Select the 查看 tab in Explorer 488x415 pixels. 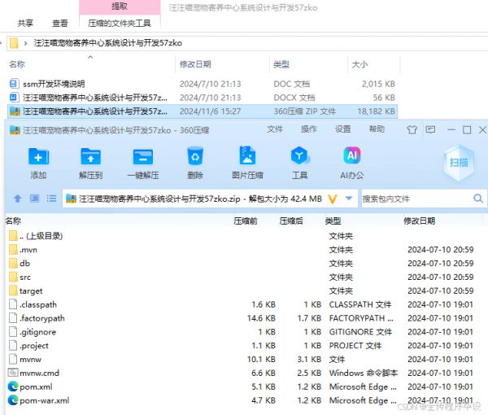pos(60,24)
